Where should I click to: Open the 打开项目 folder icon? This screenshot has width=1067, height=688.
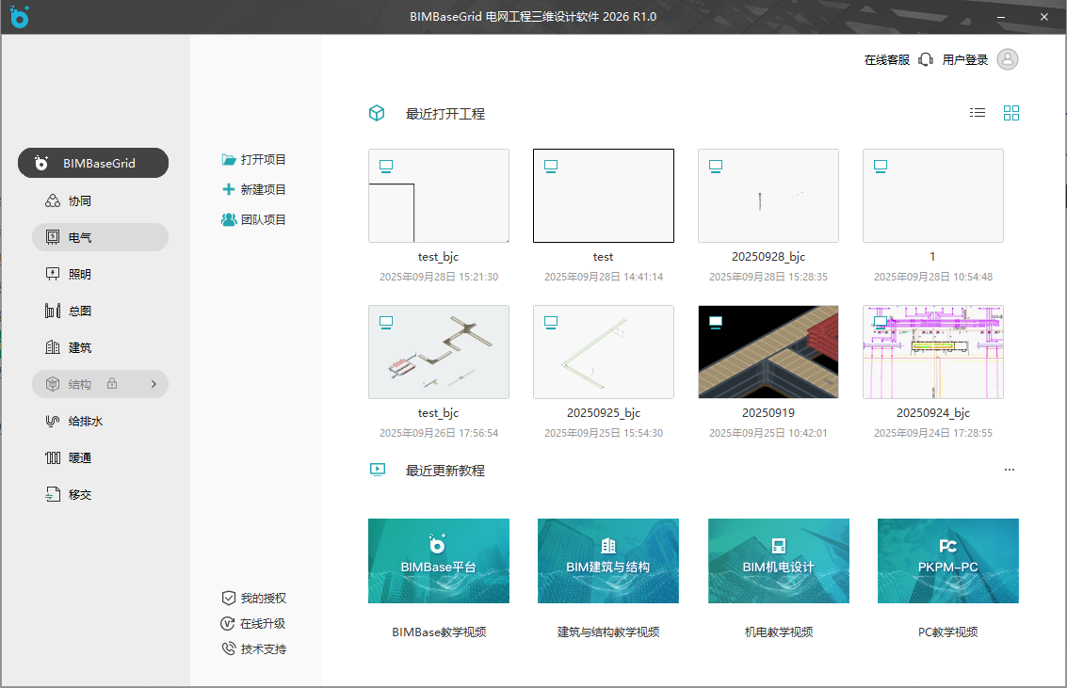tap(229, 160)
